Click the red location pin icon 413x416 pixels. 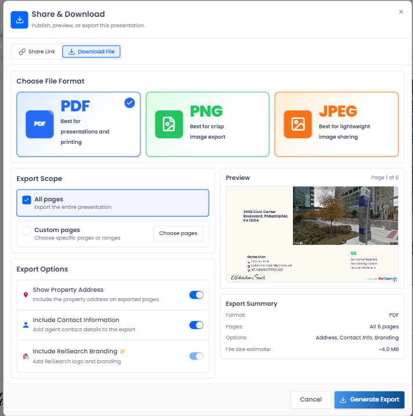point(26,295)
